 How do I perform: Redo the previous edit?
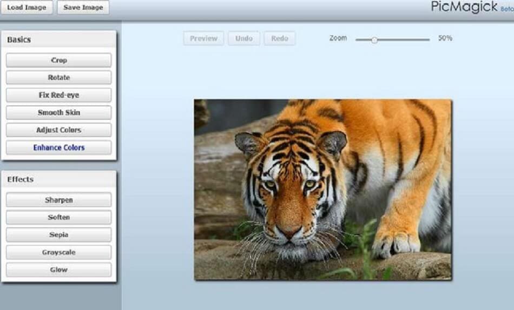click(x=280, y=38)
